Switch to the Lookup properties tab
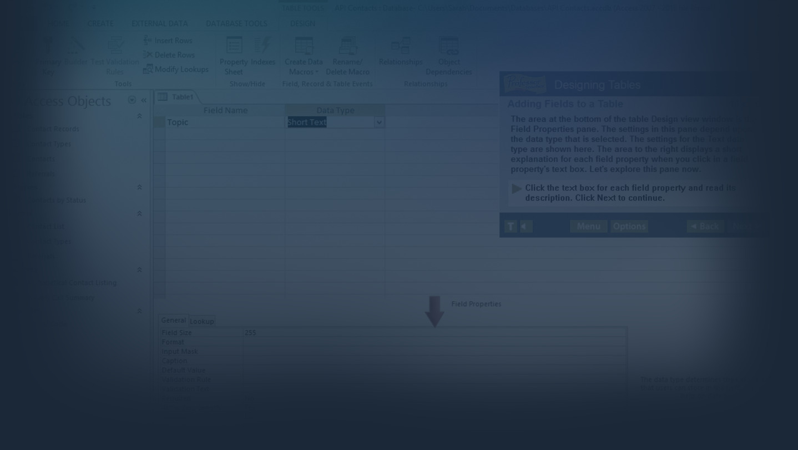This screenshot has height=450, width=798. click(202, 321)
